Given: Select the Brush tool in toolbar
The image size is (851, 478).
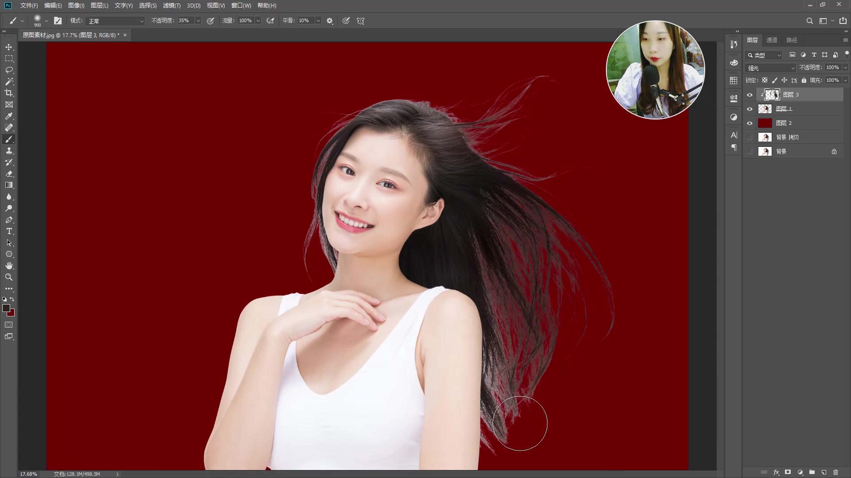Looking at the screenshot, I should (9, 139).
